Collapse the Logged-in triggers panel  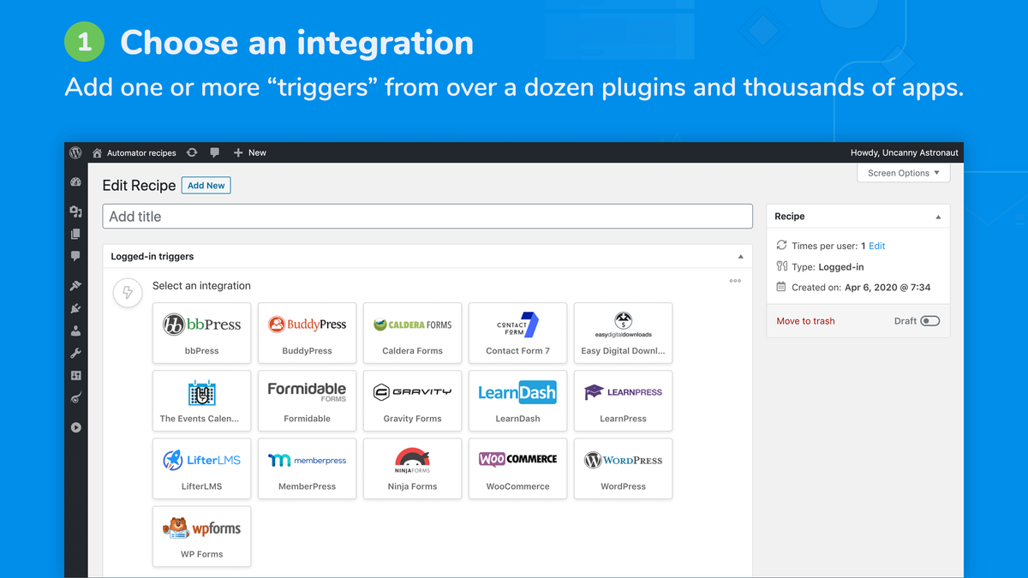741,257
